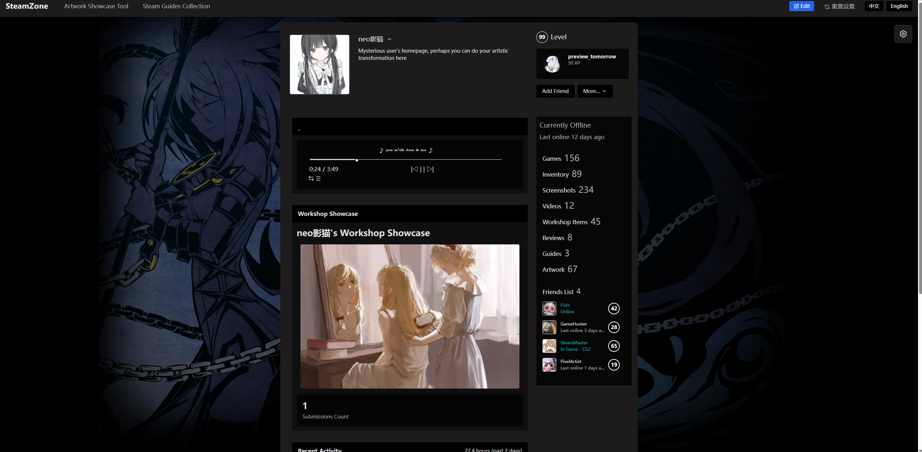
Task: Open Inventory 89 link
Action: tap(562, 174)
